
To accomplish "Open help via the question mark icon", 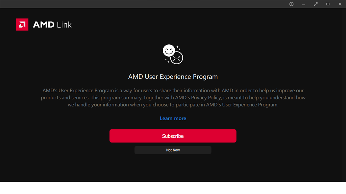I will 292,4.
